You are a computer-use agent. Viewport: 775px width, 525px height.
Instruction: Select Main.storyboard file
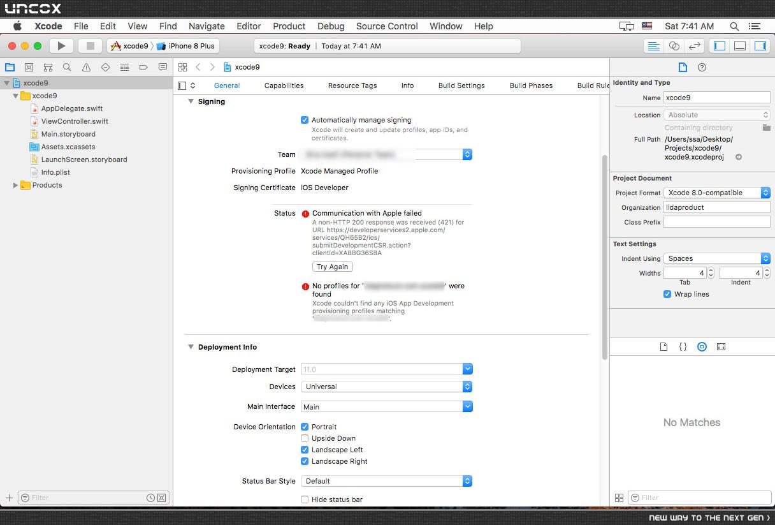[x=68, y=134]
